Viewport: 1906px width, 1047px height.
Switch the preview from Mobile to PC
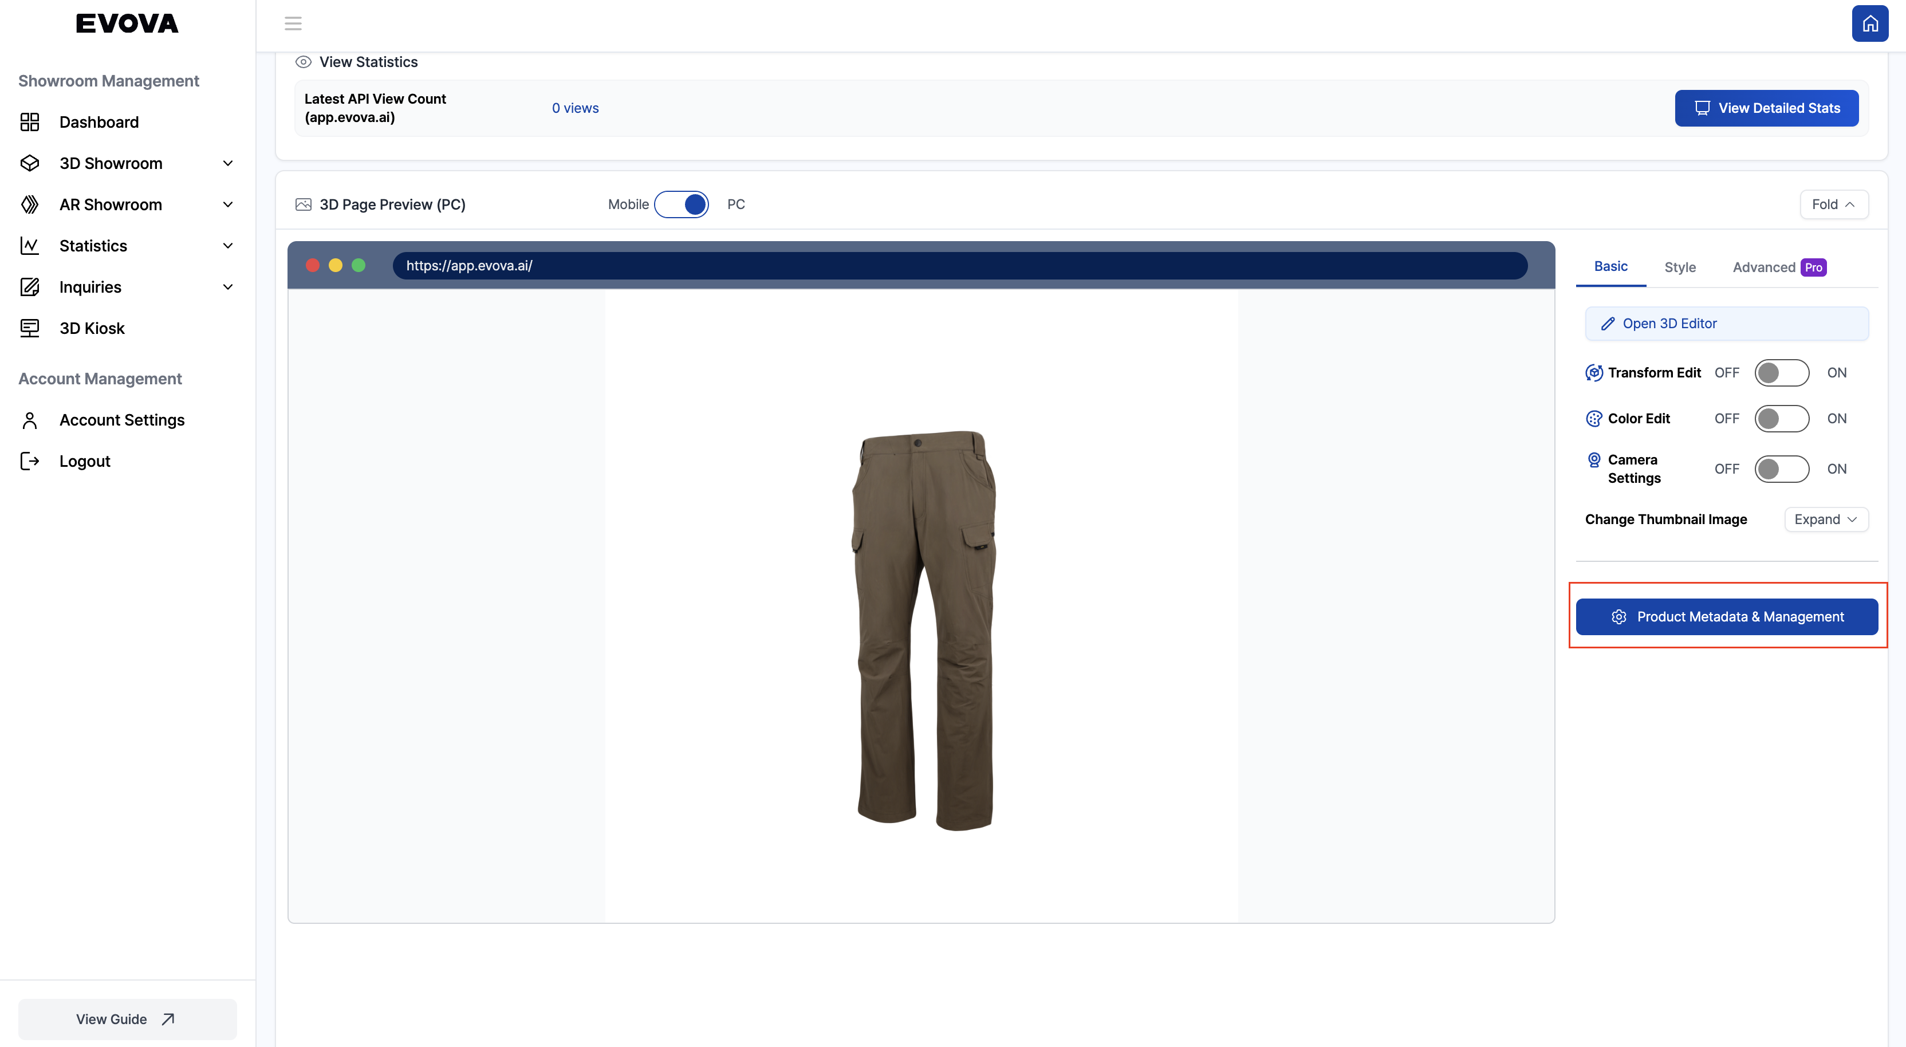tap(682, 204)
